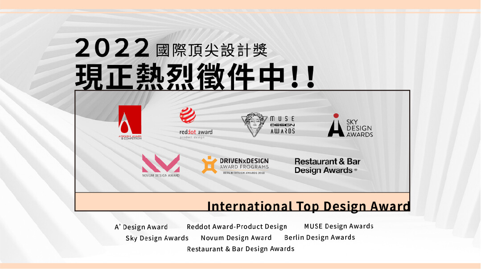Click the text "A' Design Award"
The width and height of the screenshot is (481, 269).
tap(141, 227)
